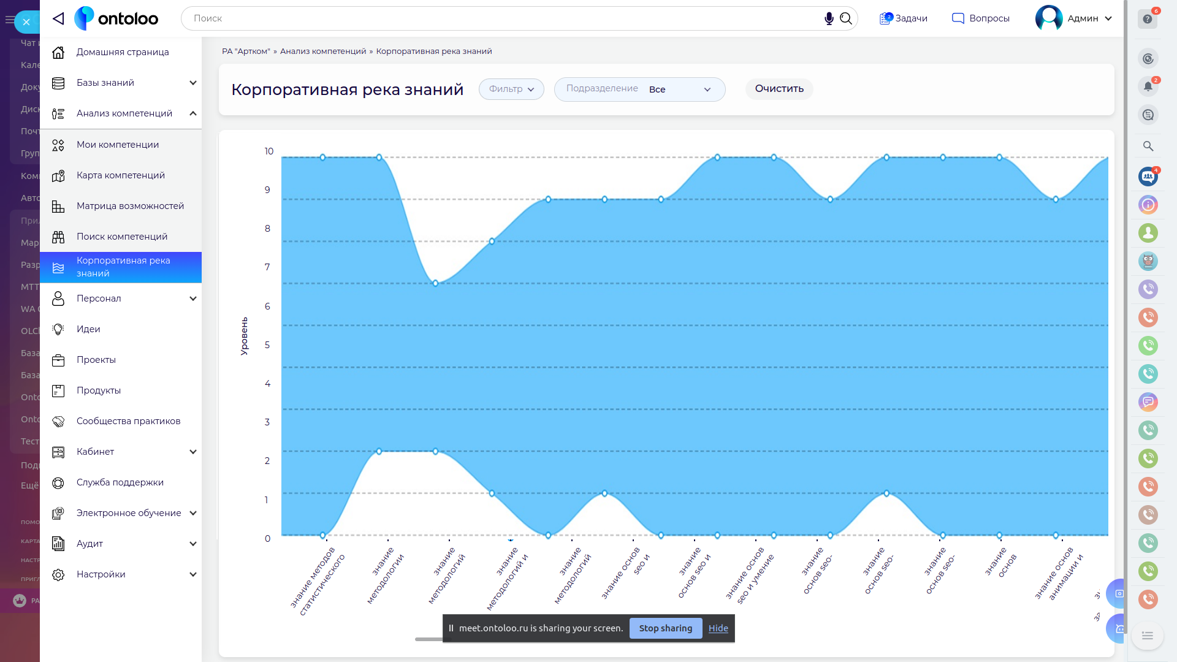The image size is (1177, 662).
Task: Expand the Базы знаний menu section
Action: point(192,83)
